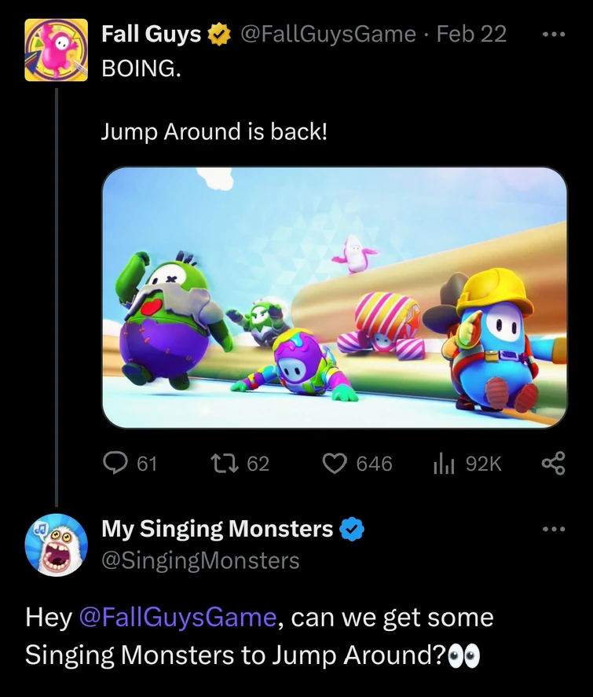This screenshot has height=697, width=593.
Task: Open the Fall Guys display name
Action: [152, 35]
